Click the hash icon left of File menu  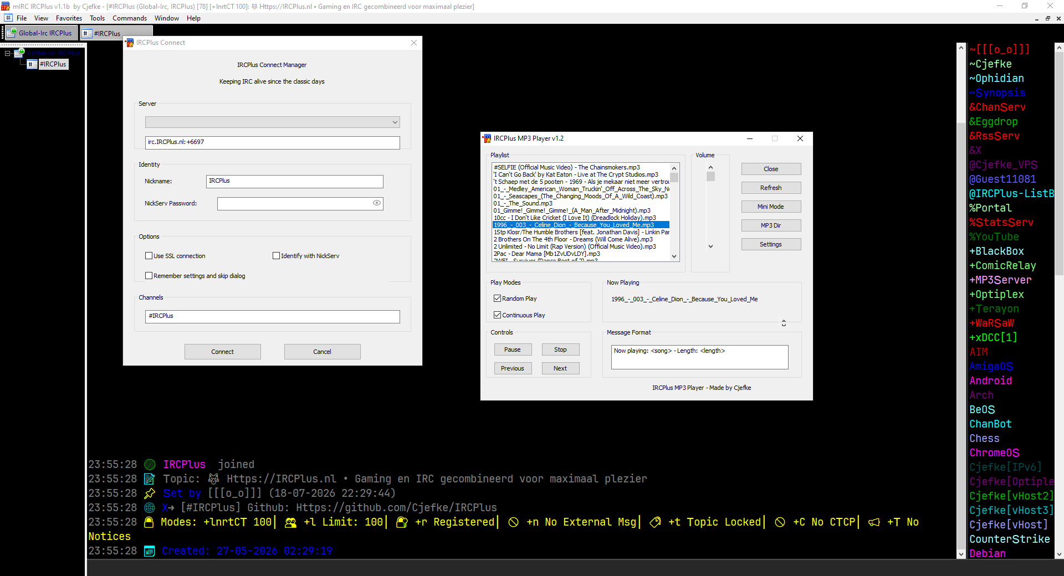coord(8,18)
